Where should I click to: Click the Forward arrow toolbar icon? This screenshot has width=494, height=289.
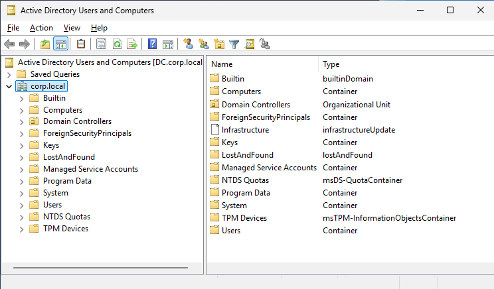click(25, 44)
